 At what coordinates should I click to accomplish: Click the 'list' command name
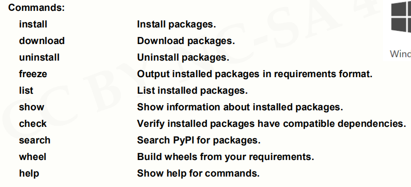click(x=26, y=90)
